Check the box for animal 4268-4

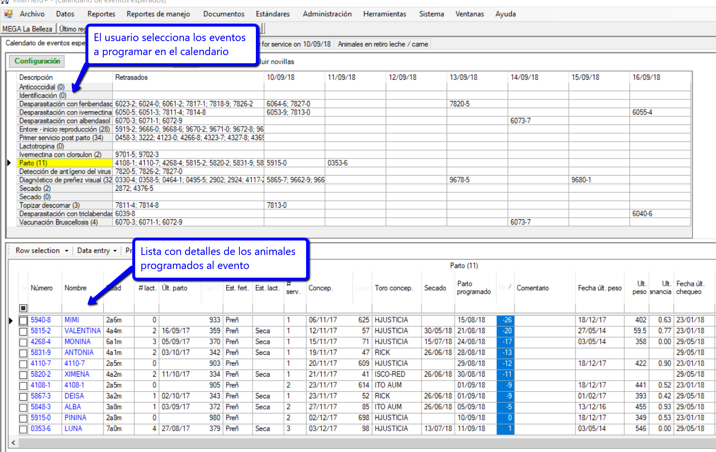pos(23,342)
